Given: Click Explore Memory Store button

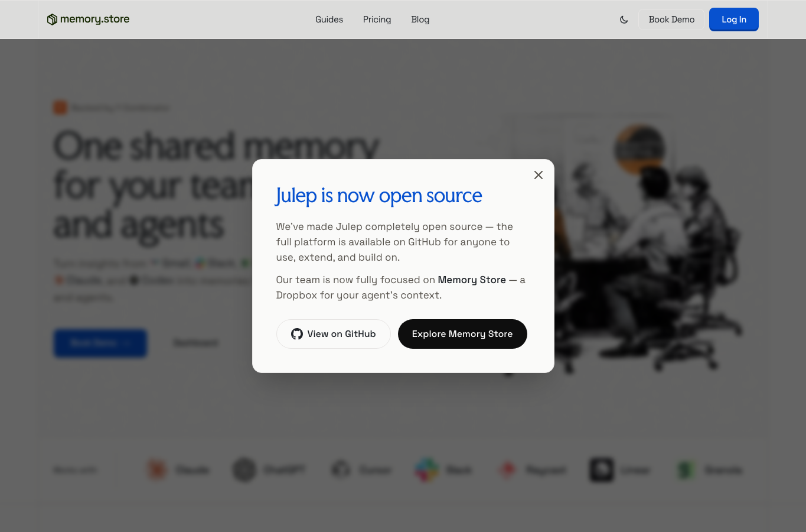Looking at the screenshot, I should coord(462,334).
